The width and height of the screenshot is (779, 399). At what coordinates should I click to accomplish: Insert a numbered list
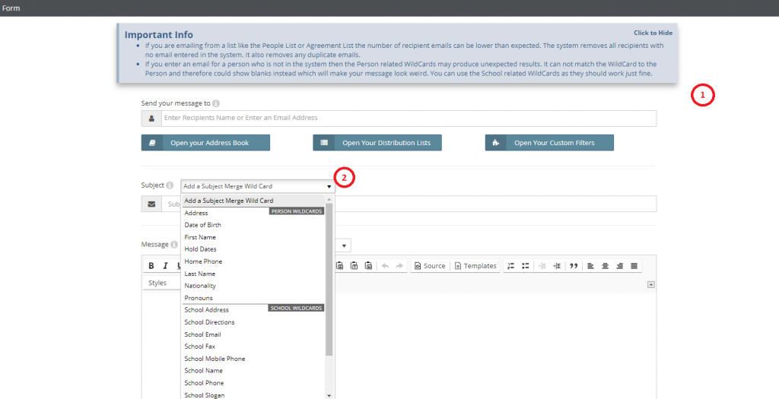tap(510, 266)
